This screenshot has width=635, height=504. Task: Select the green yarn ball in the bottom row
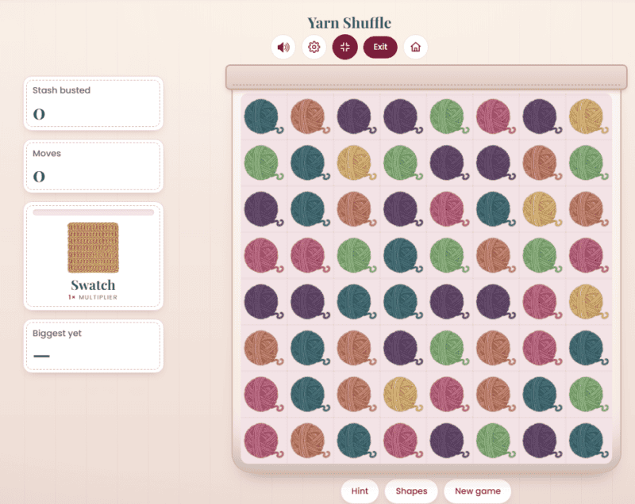pyautogui.click(x=495, y=441)
